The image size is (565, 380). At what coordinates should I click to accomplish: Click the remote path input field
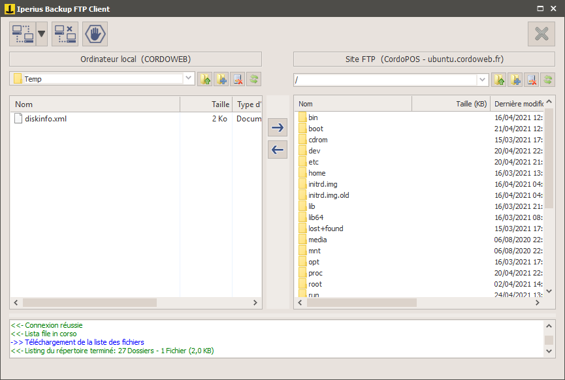tap(385, 80)
